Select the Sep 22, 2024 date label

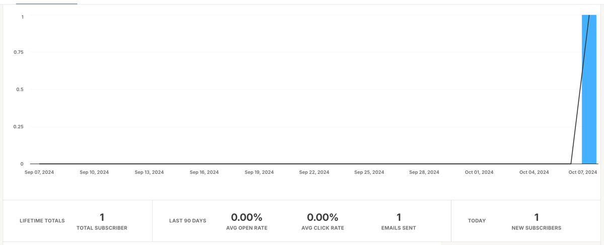[314, 172]
